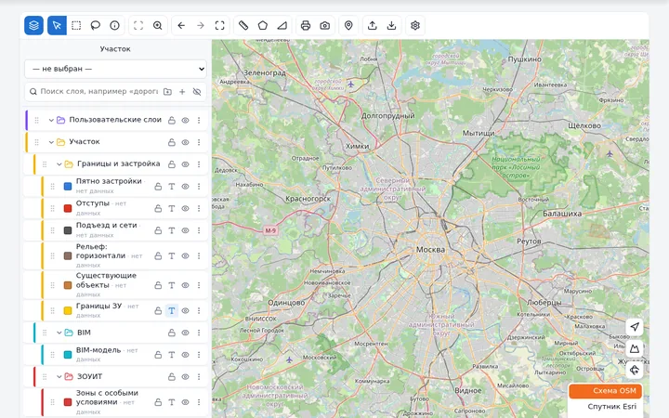Collapse the Участок folder chevron

click(51, 142)
